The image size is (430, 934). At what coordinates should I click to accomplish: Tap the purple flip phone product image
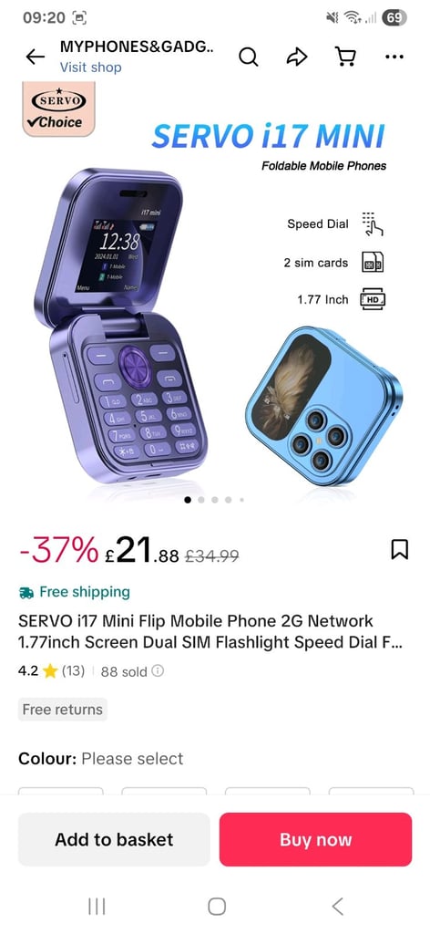point(122,325)
